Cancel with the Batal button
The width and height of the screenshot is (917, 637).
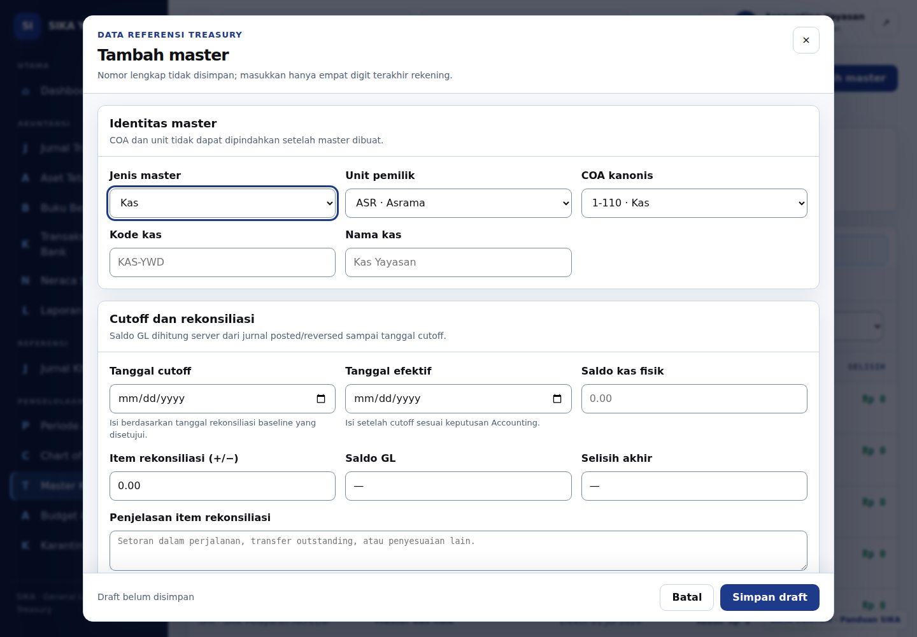click(x=686, y=598)
